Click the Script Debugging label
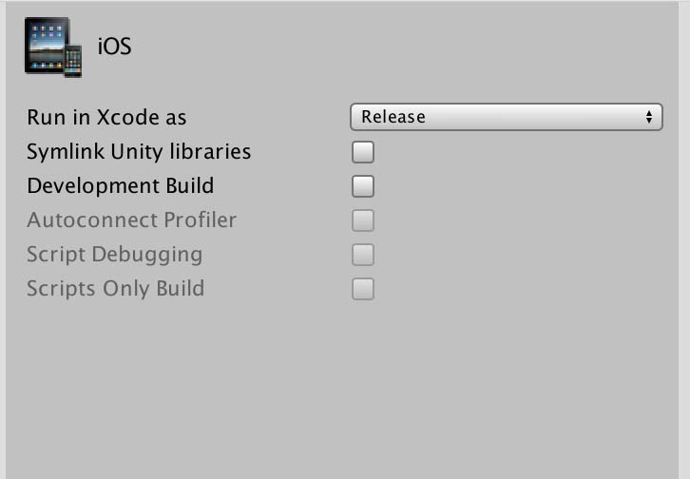 [x=114, y=255]
